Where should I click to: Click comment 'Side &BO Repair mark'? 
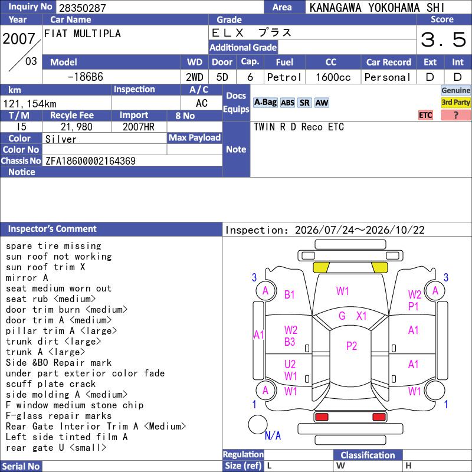pyautogui.click(x=58, y=363)
